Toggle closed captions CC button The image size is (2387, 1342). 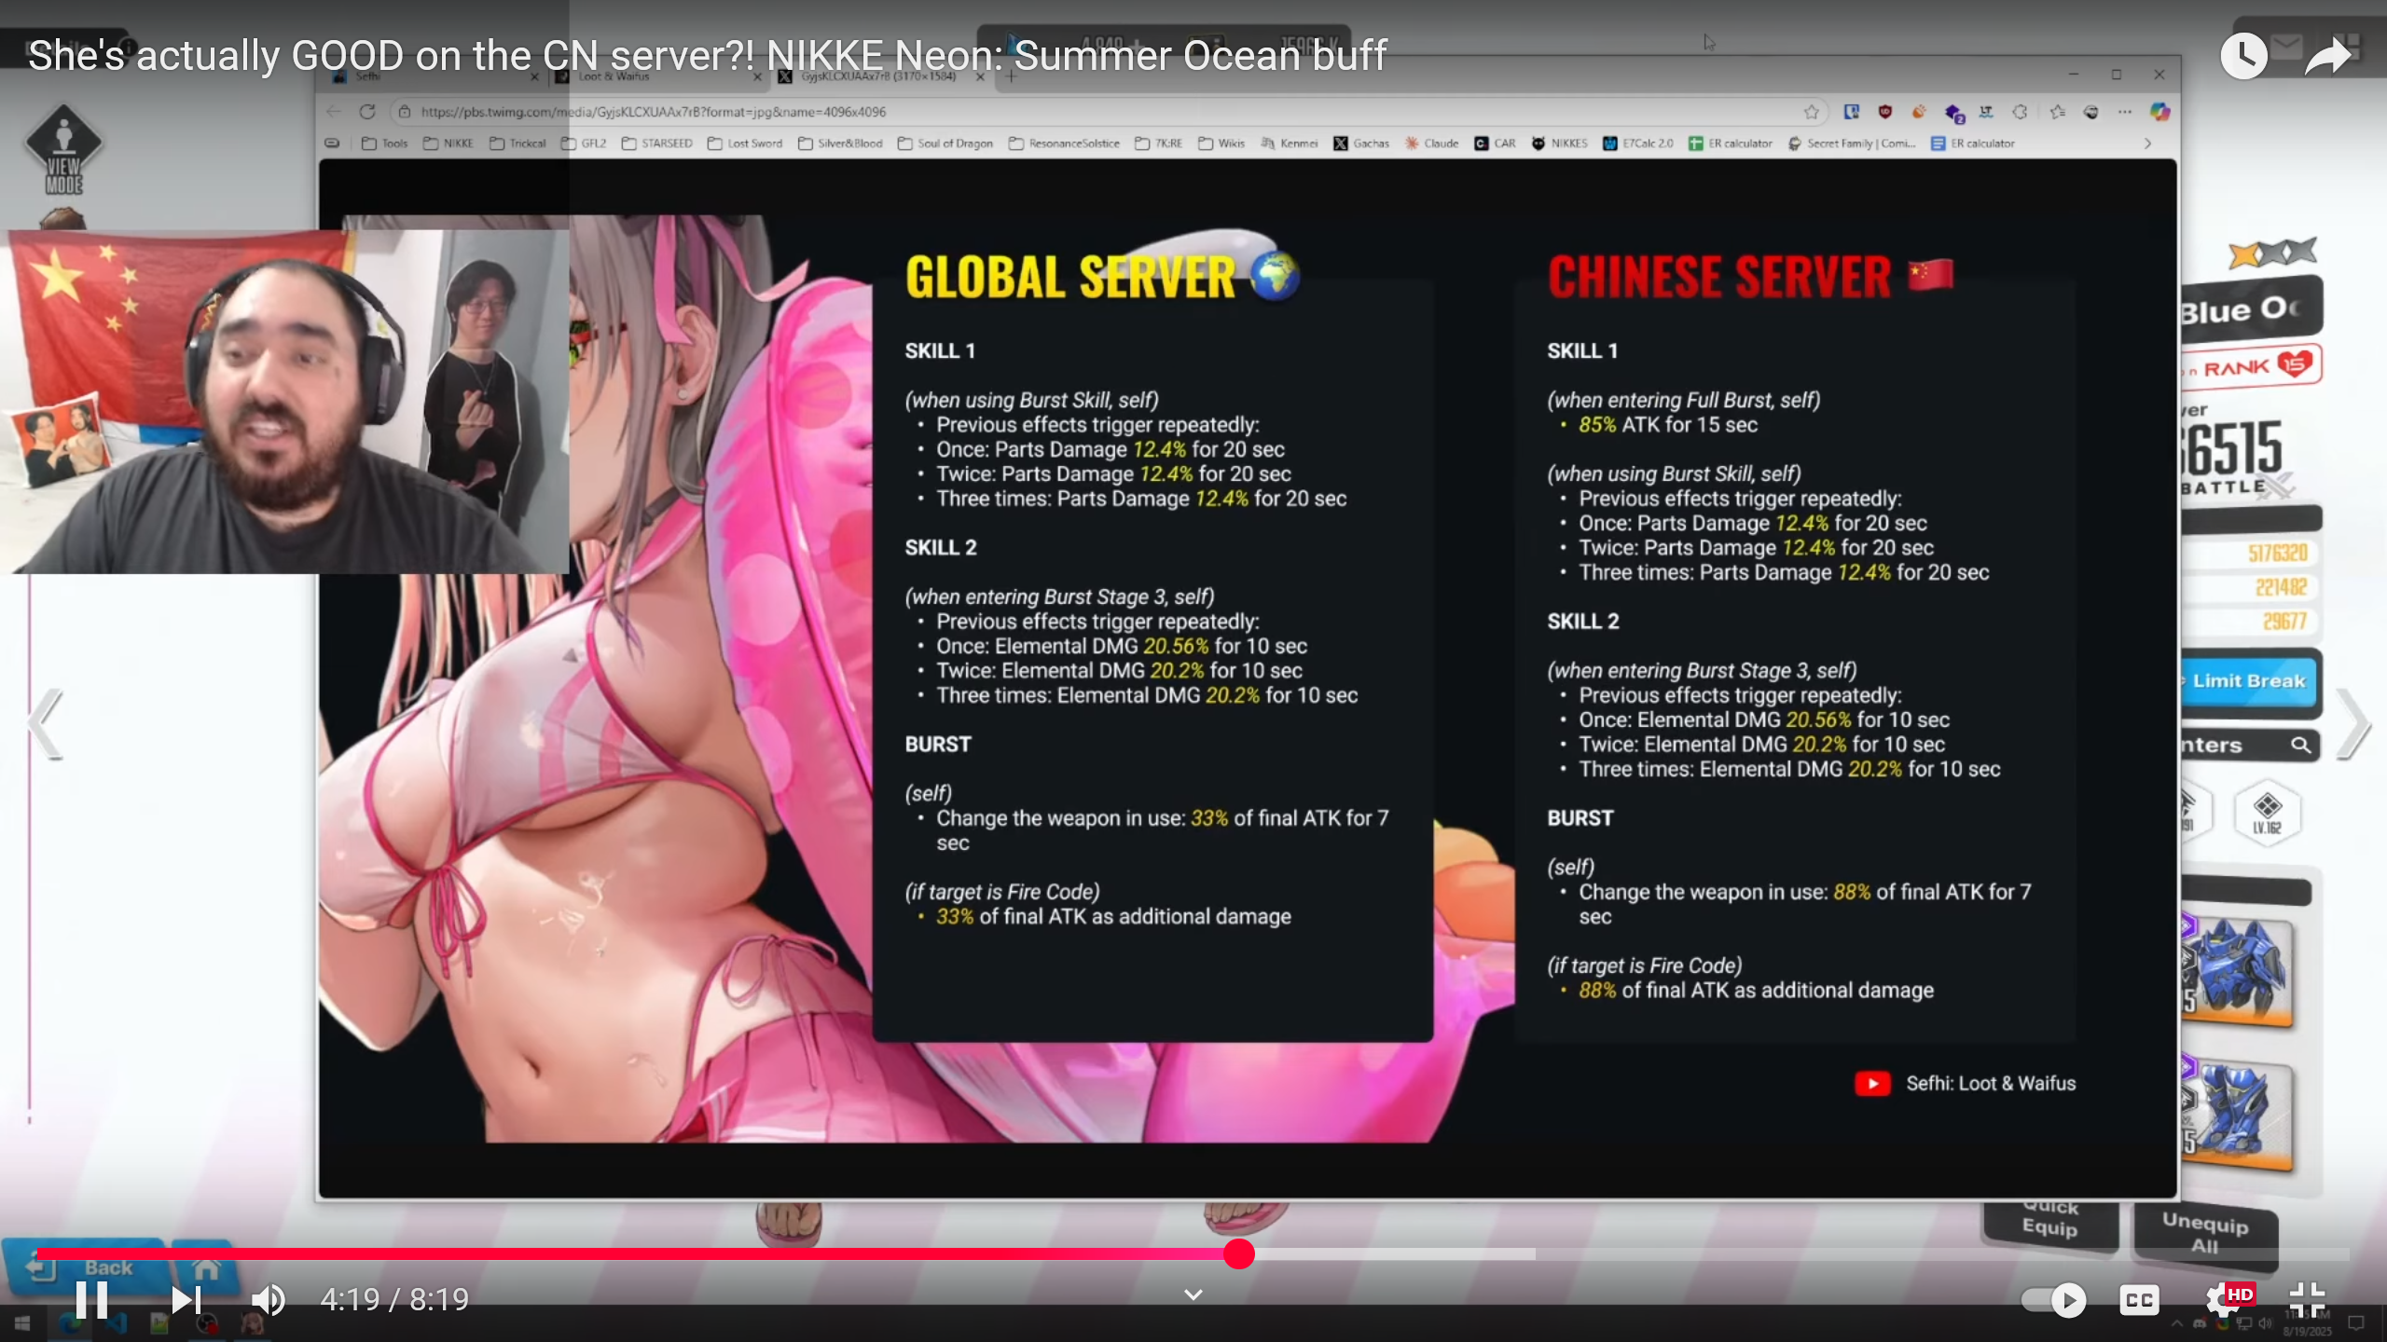tap(2139, 1299)
